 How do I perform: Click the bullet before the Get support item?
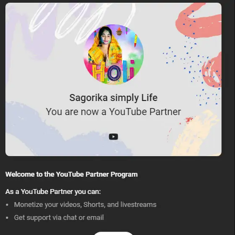pyautogui.click(x=7, y=218)
